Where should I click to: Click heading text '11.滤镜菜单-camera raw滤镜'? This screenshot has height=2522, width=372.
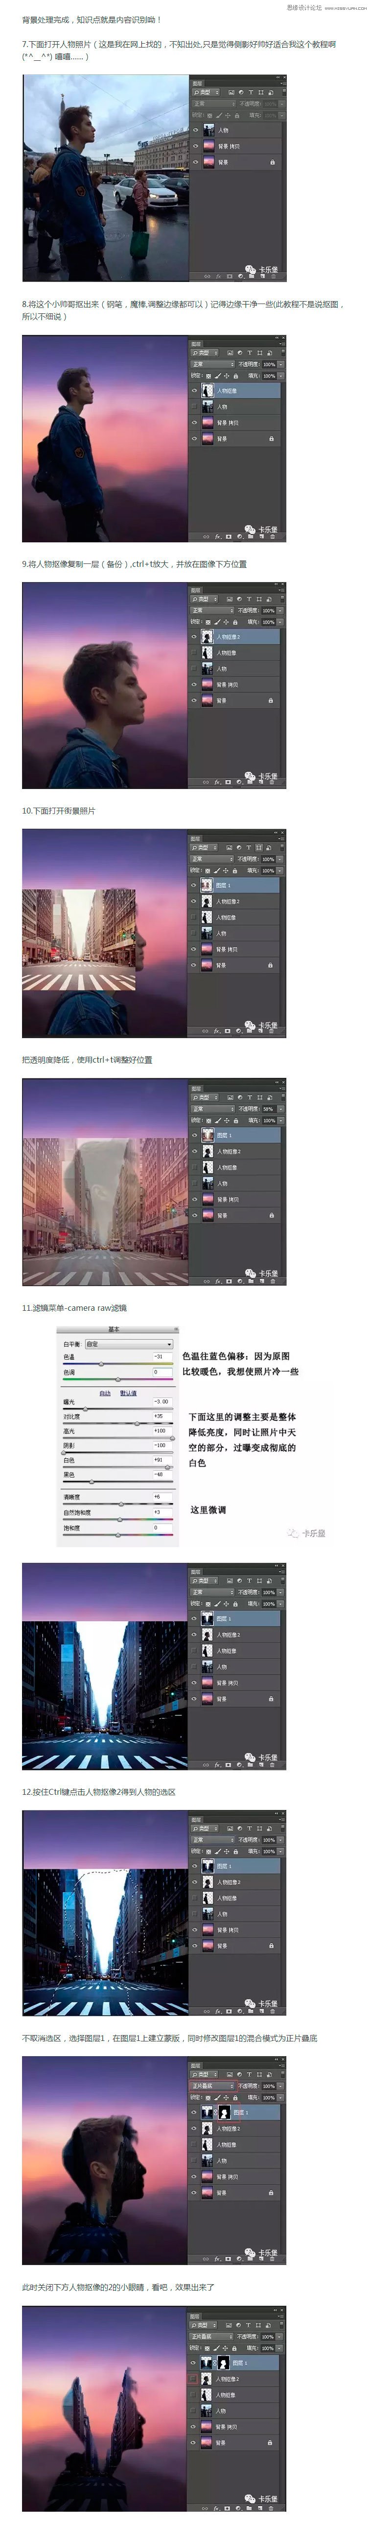(74, 1308)
